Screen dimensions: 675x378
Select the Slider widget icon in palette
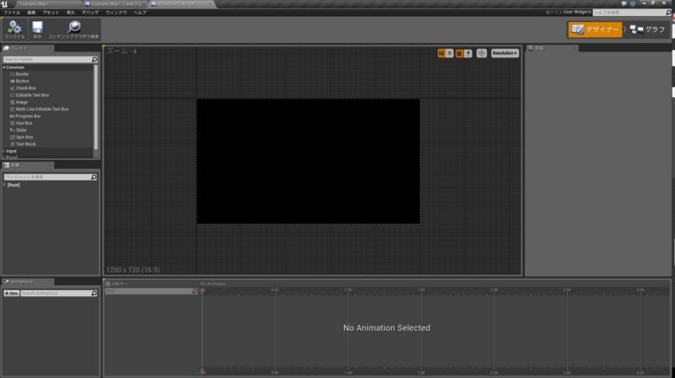click(x=13, y=130)
